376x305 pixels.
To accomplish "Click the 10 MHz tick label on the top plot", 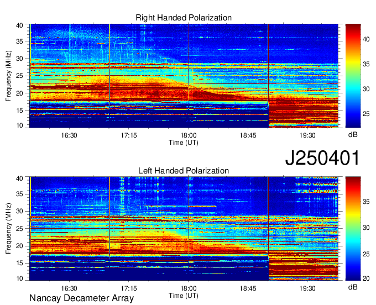I will coord(19,125).
